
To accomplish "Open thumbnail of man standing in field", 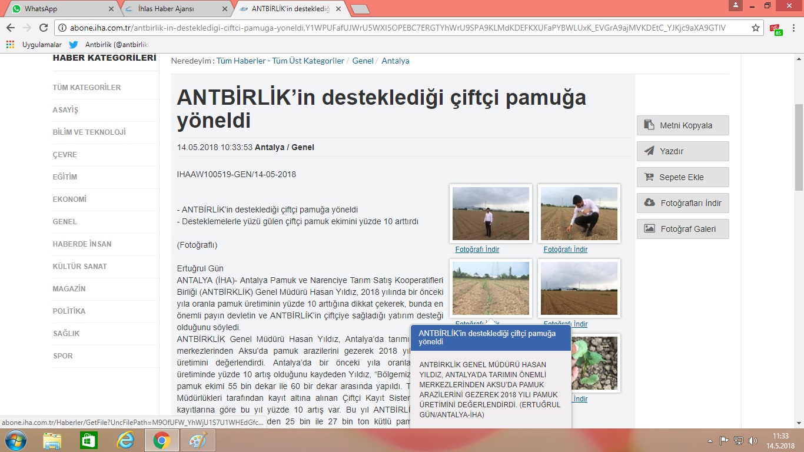I will point(491,214).
